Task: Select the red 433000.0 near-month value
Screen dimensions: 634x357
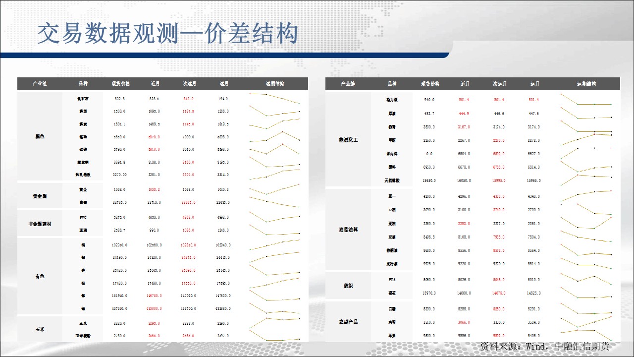Action: click(x=154, y=308)
